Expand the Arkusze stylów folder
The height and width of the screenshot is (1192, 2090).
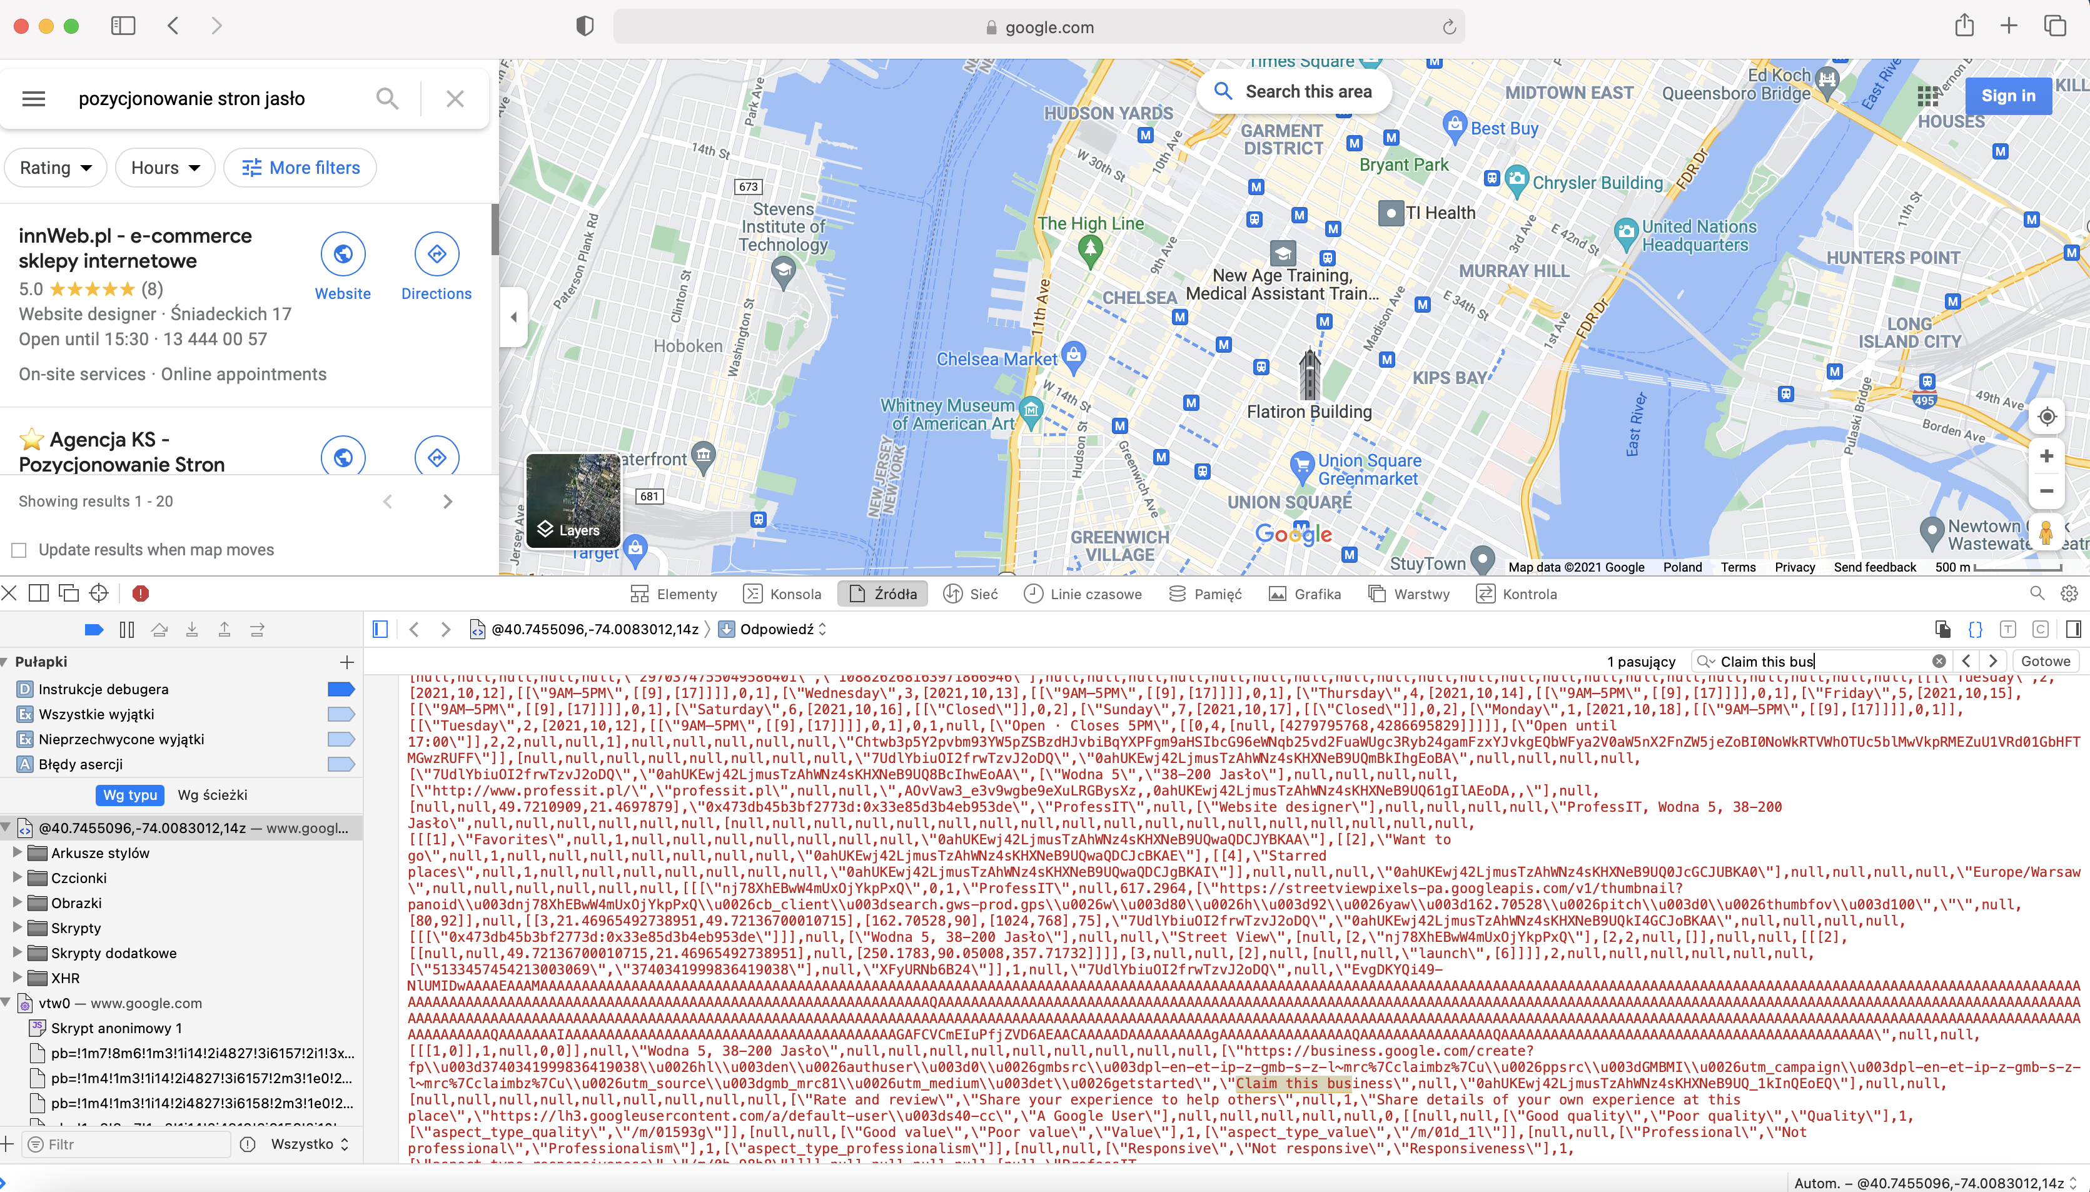click(x=17, y=852)
